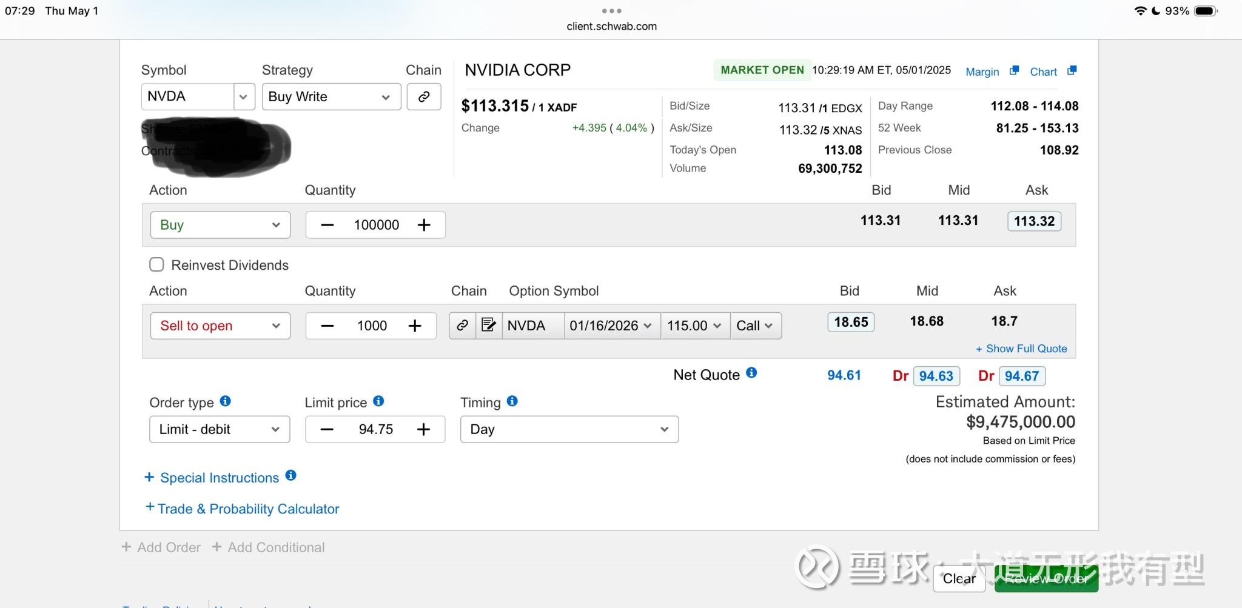Select the option Bid price 18.65

point(851,322)
